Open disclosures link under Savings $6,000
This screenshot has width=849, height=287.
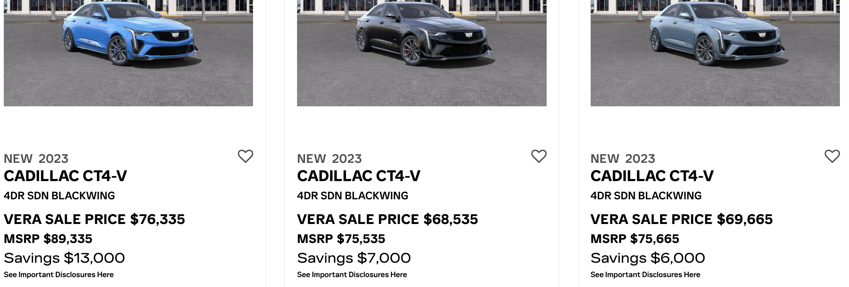tap(645, 274)
